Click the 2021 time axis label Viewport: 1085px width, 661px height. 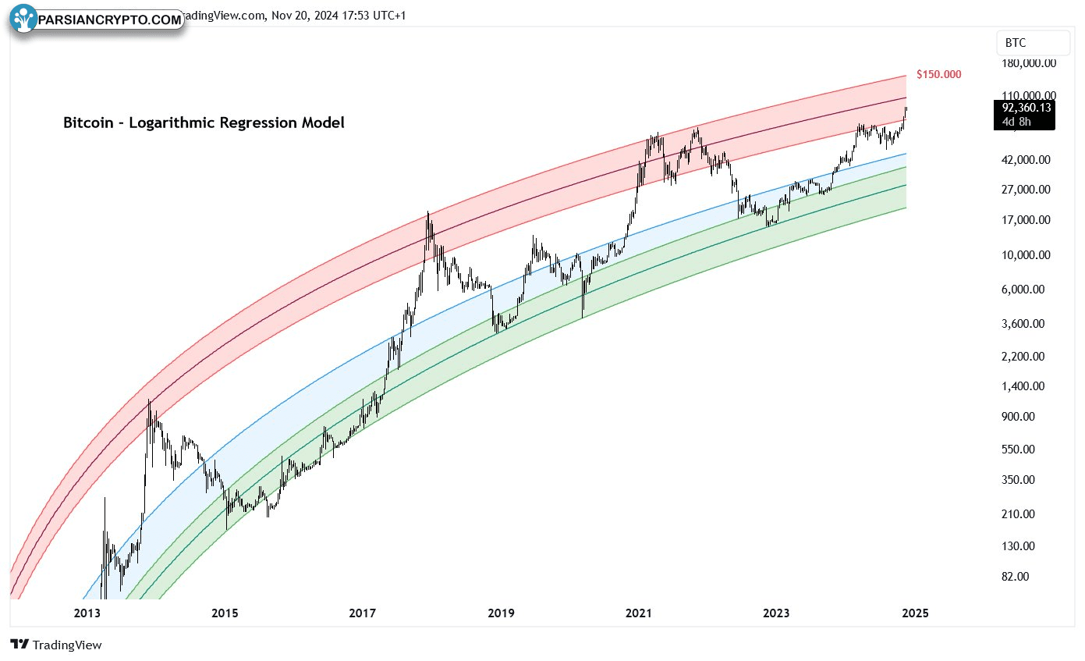tap(639, 613)
